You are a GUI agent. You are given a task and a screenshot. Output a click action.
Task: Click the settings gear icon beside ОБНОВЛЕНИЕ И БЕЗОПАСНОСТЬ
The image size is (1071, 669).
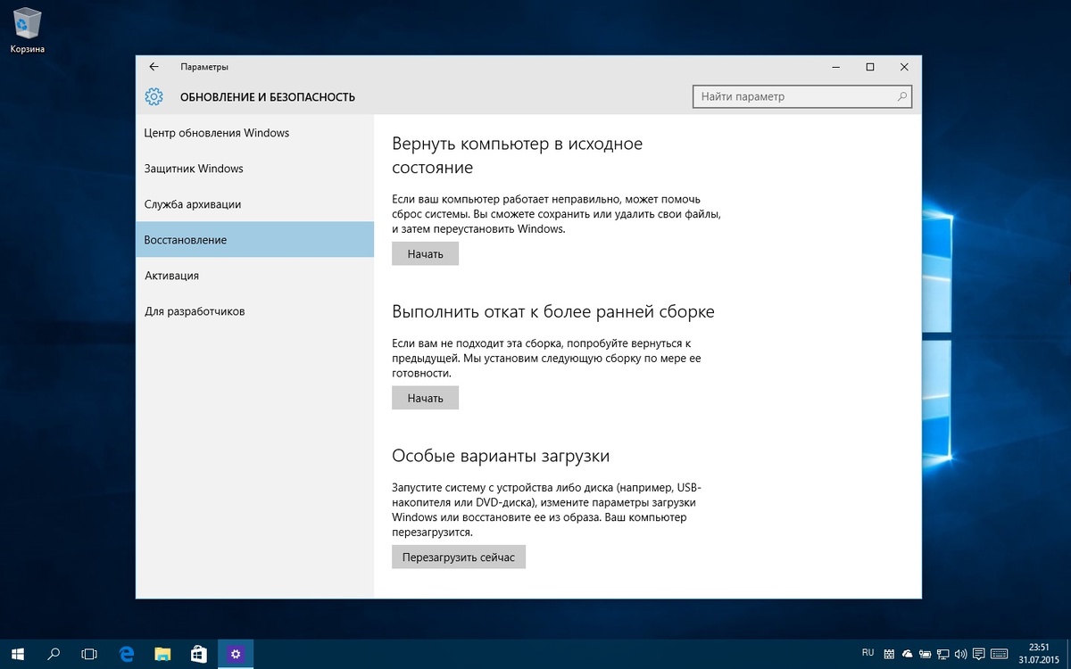(154, 96)
